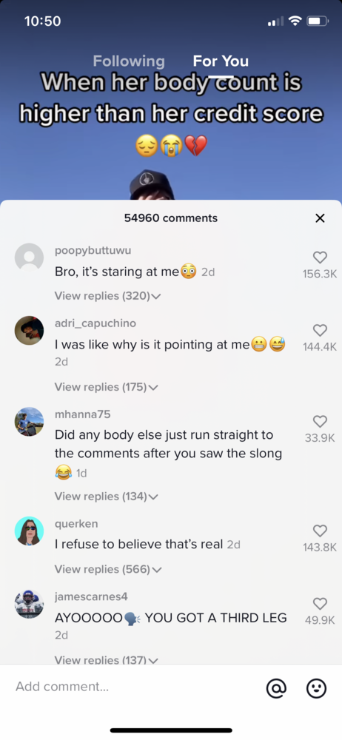
Task: Like mhanna75's comment heart icon
Action: (321, 421)
